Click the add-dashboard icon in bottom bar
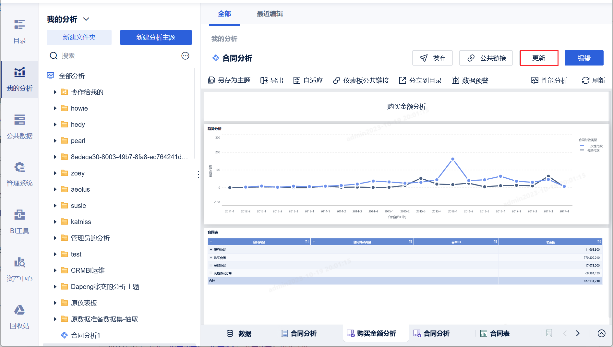Image resolution: width=613 pixels, height=347 pixels. pyautogui.click(x=549, y=333)
